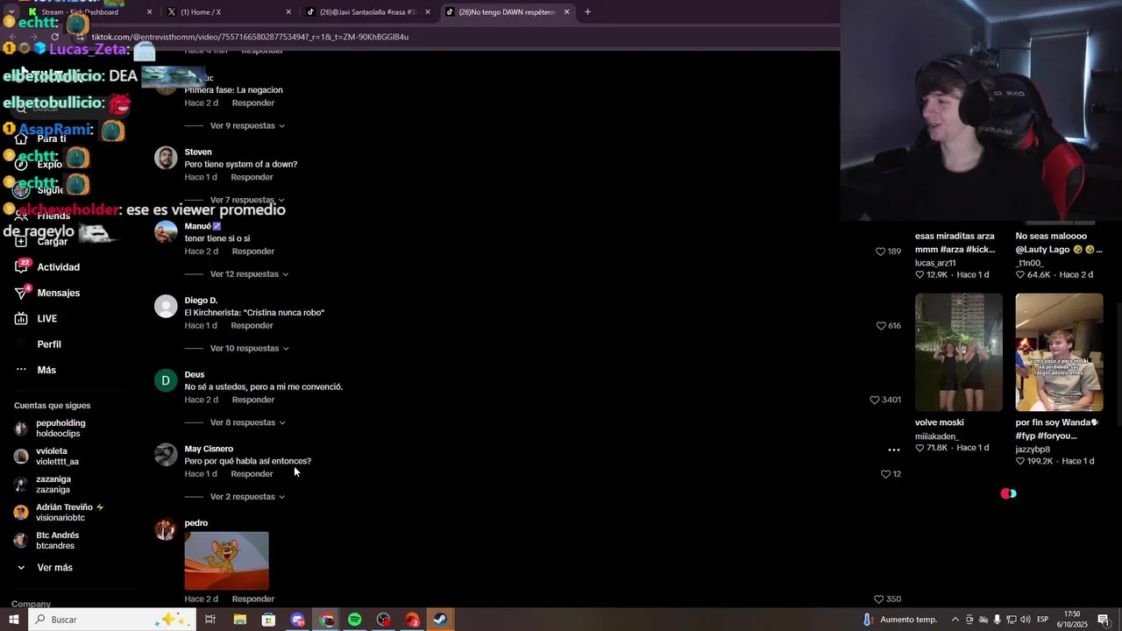Open the Mensajes icon with badge
The width and height of the screenshot is (1122, 631).
(21, 293)
